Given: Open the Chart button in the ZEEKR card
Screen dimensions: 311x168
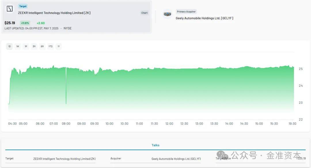Looking at the screenshot, I should coord(144,13).
